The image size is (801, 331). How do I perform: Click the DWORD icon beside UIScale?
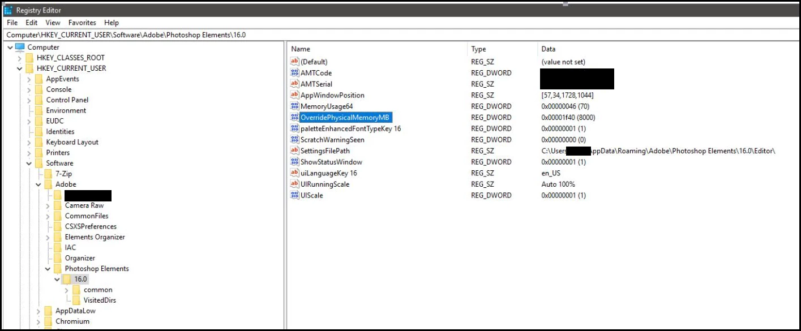tap(294, 195)
